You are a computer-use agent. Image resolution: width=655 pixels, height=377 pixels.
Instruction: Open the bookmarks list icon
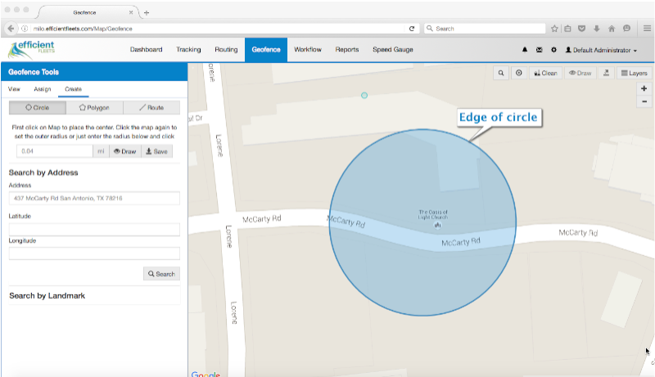(x=567, y=29)
